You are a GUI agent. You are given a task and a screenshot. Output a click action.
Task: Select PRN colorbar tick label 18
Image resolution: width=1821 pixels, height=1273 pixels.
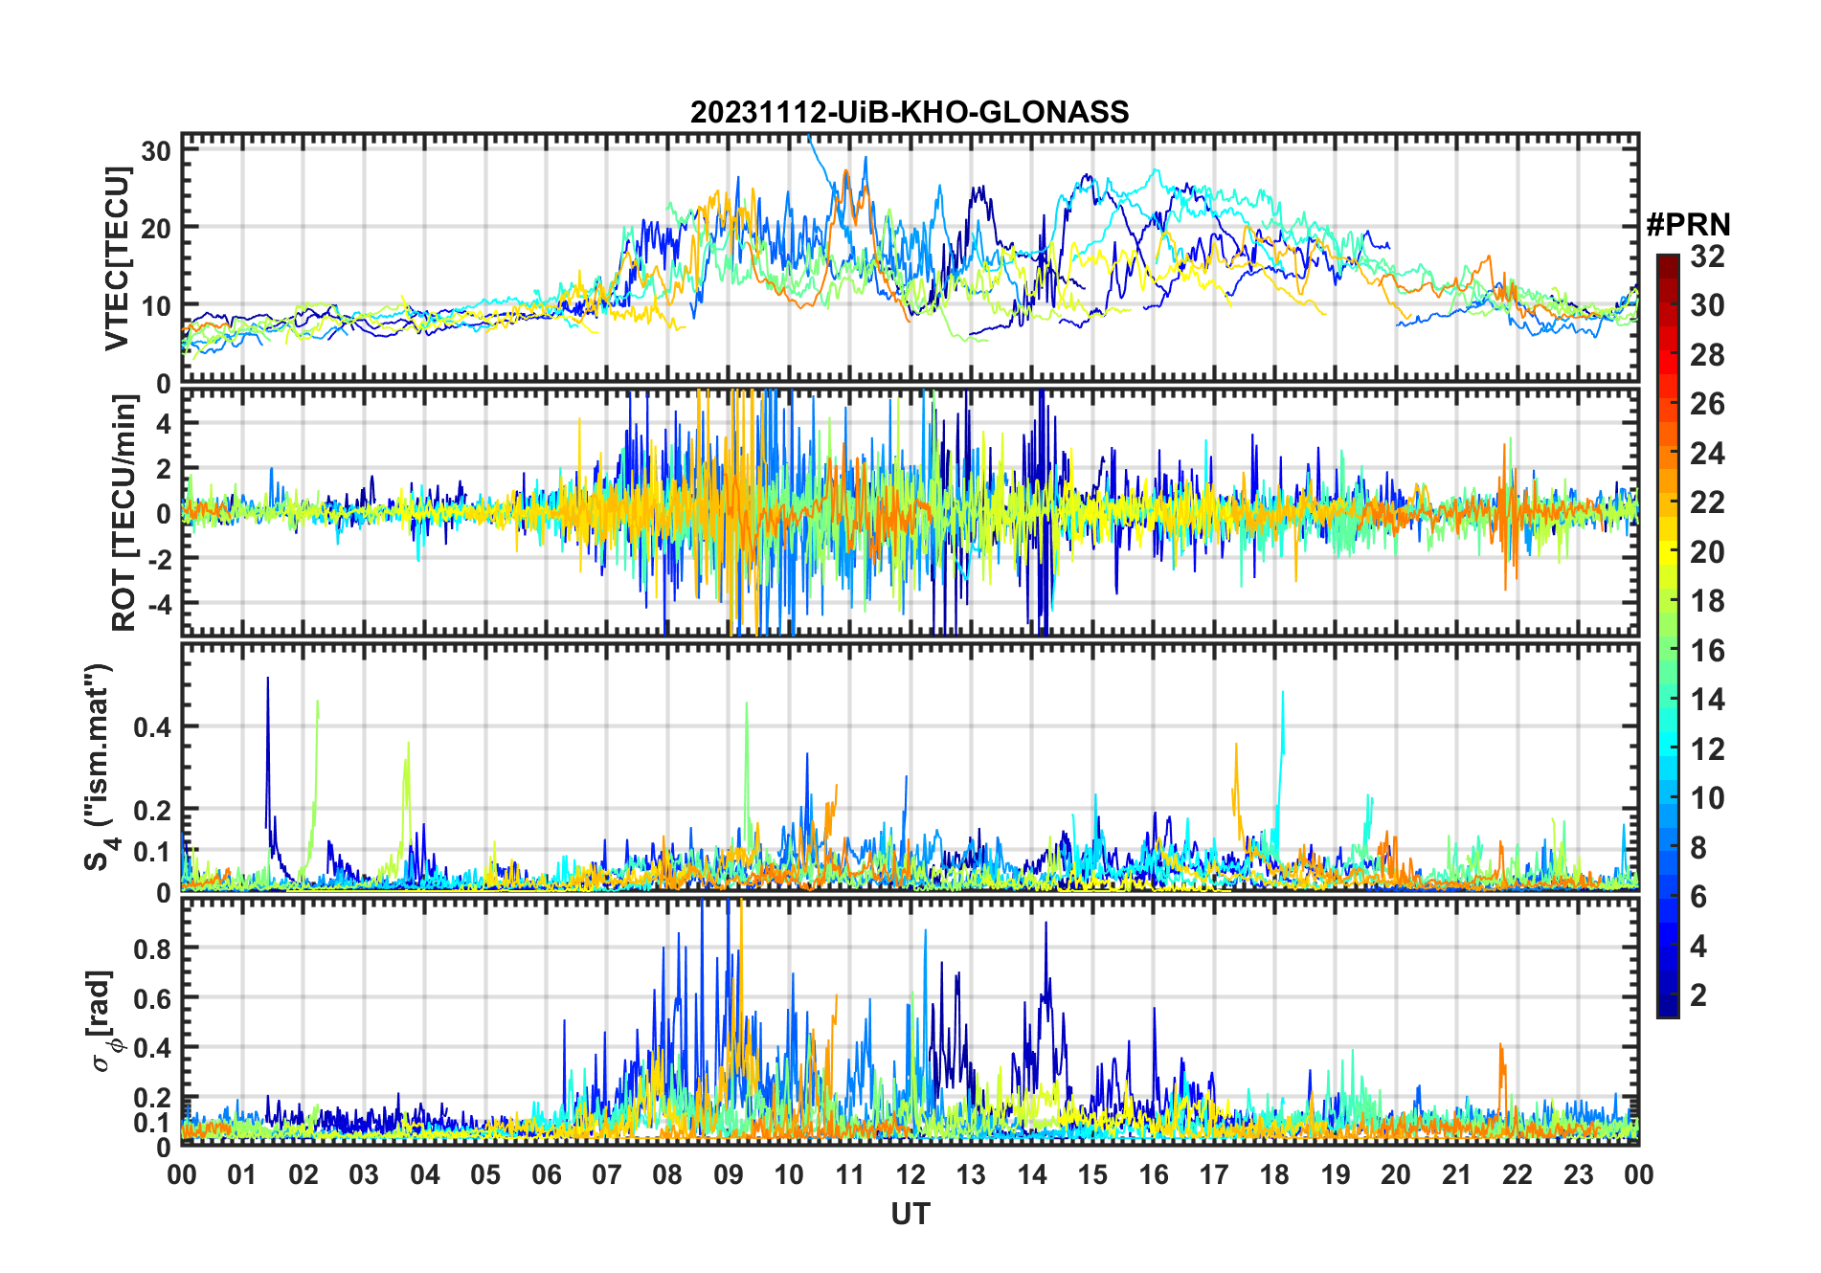[1707, 601]
